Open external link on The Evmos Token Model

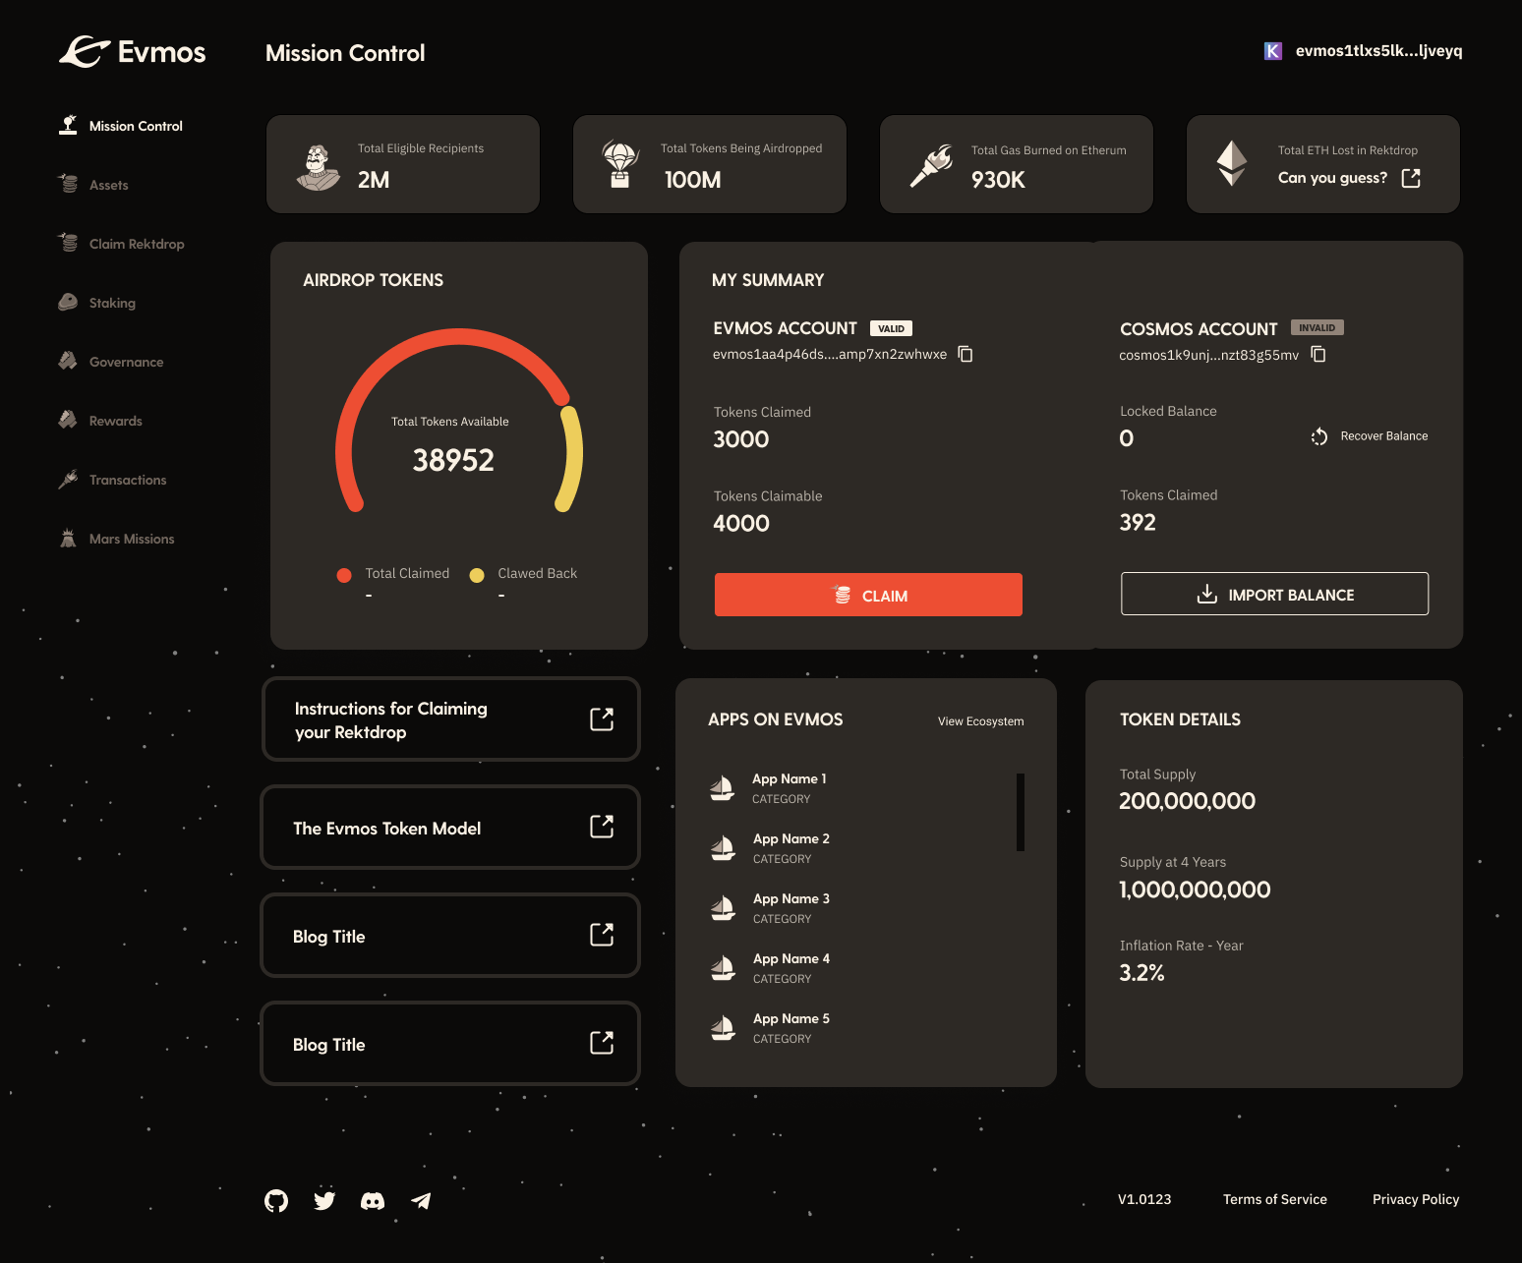tap(602, 827)
